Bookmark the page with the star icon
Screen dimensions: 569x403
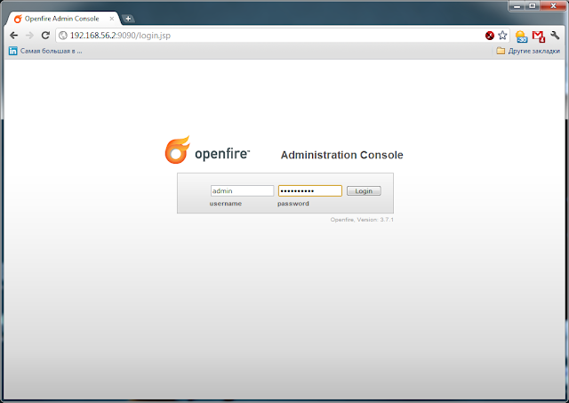pyautogui.click(x=502, y=36)
